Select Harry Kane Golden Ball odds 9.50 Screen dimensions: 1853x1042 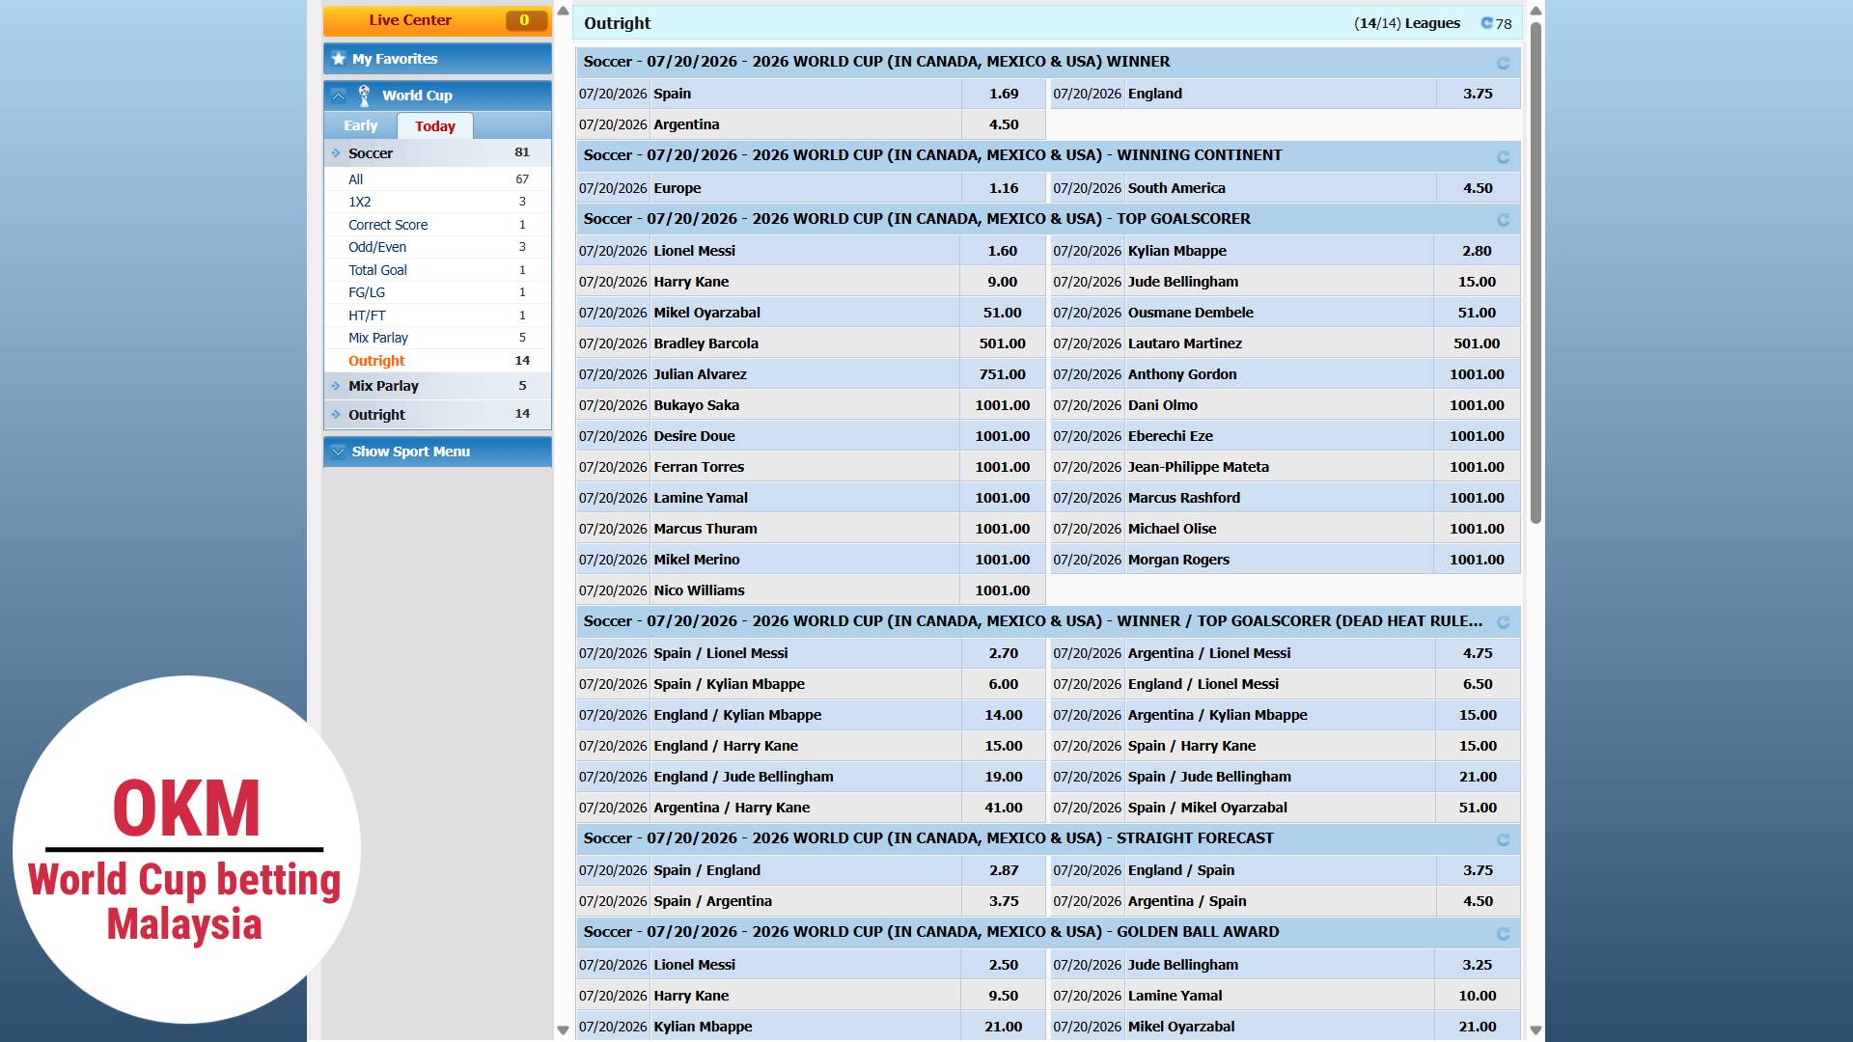pyautogui.click(x=1004, y=996)
